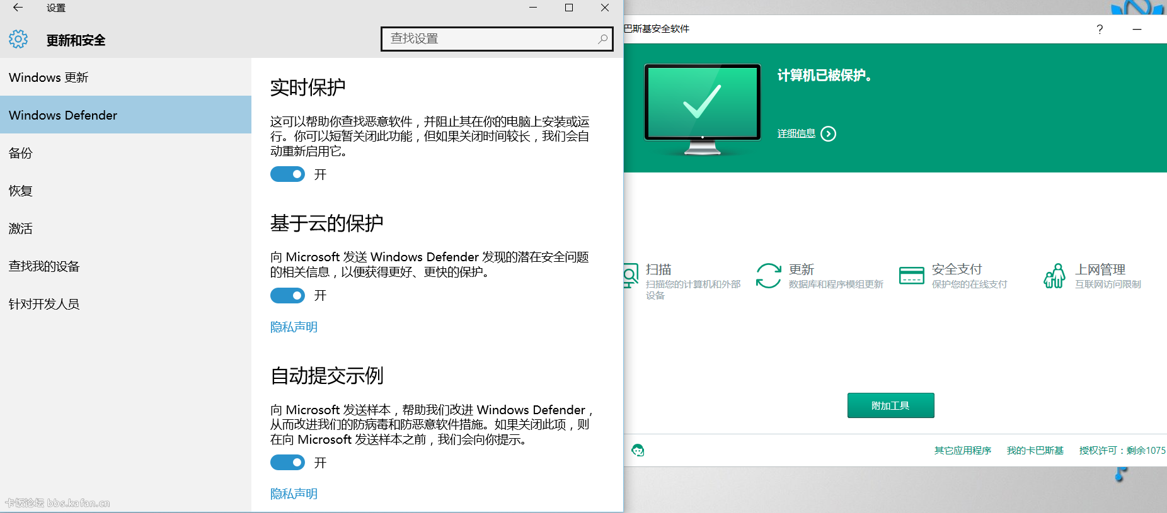Click the back arrow in Settings window
1167x513 pixels.
[x=18, y=8]
